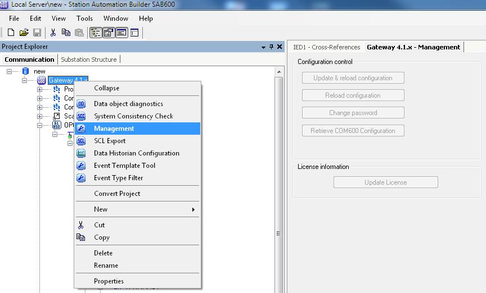Screen dimensions: 486x293
Task: Open the View menu
Action: tap(58, 19)
